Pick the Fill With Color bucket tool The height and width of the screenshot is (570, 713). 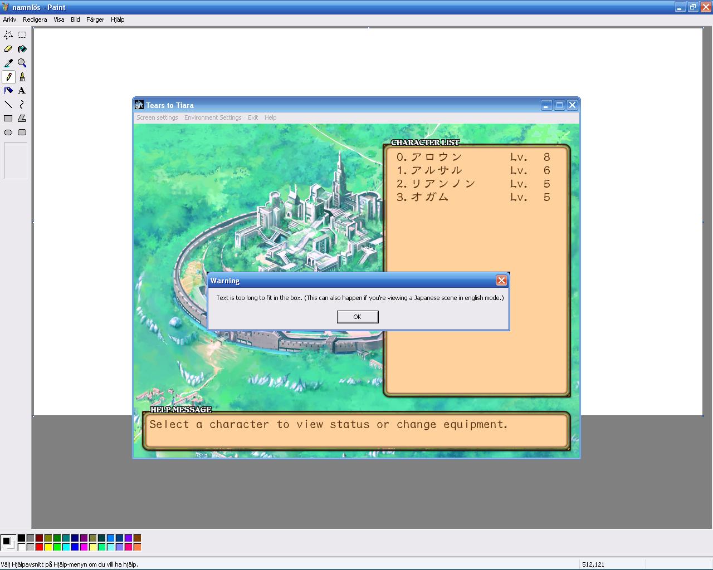[x=22, y=48]
